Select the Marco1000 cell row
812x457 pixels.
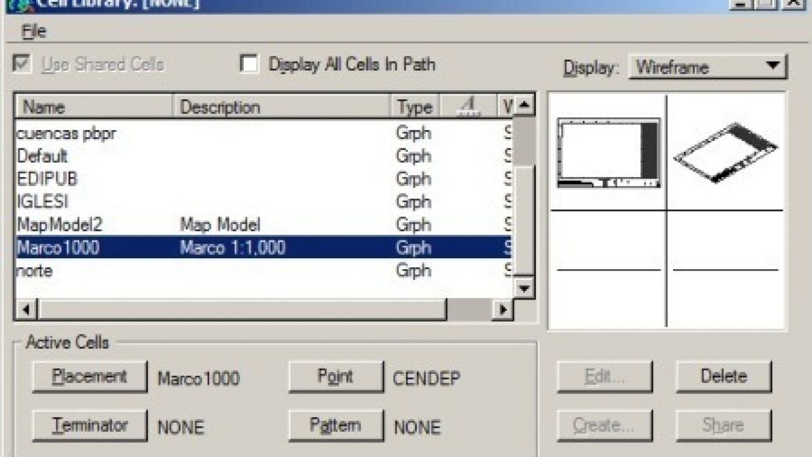pos(264,248)
